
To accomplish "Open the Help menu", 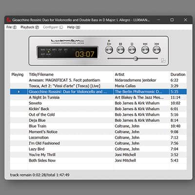I will click(x=74, y=27).
